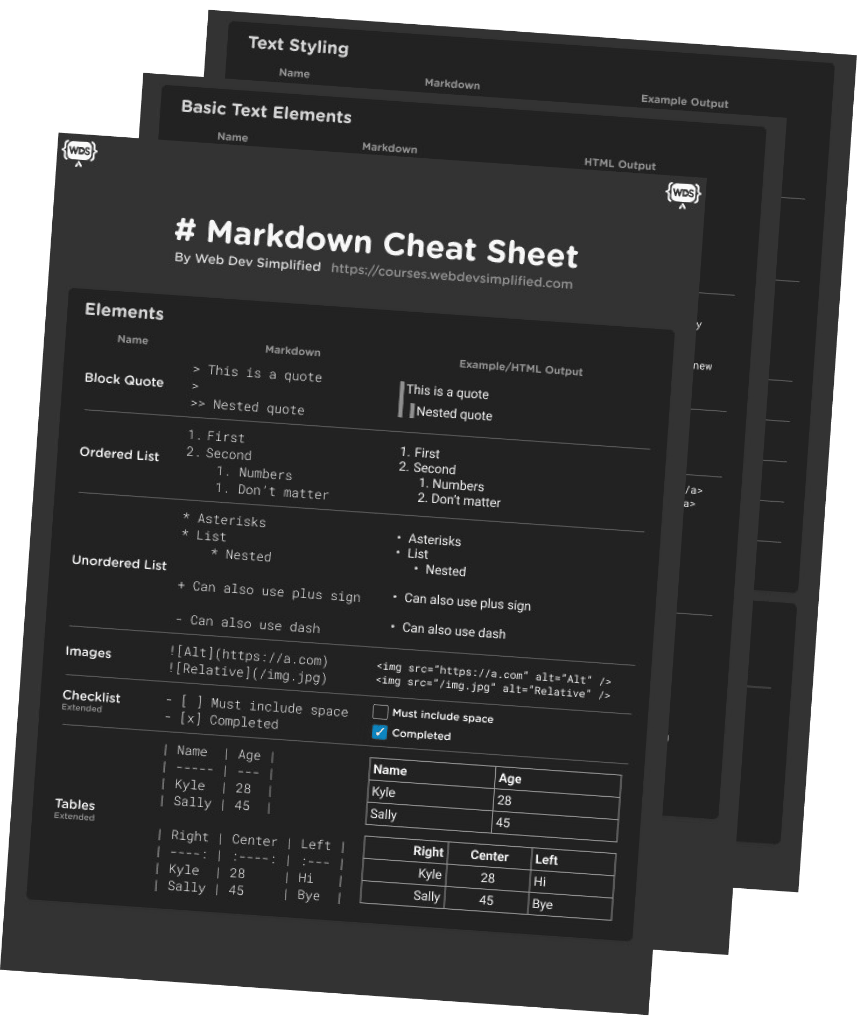Click the '1. Don't matter' markdown code line
Screen dimensions: 857x1025
pyautogui.click(x=272, y=491)
